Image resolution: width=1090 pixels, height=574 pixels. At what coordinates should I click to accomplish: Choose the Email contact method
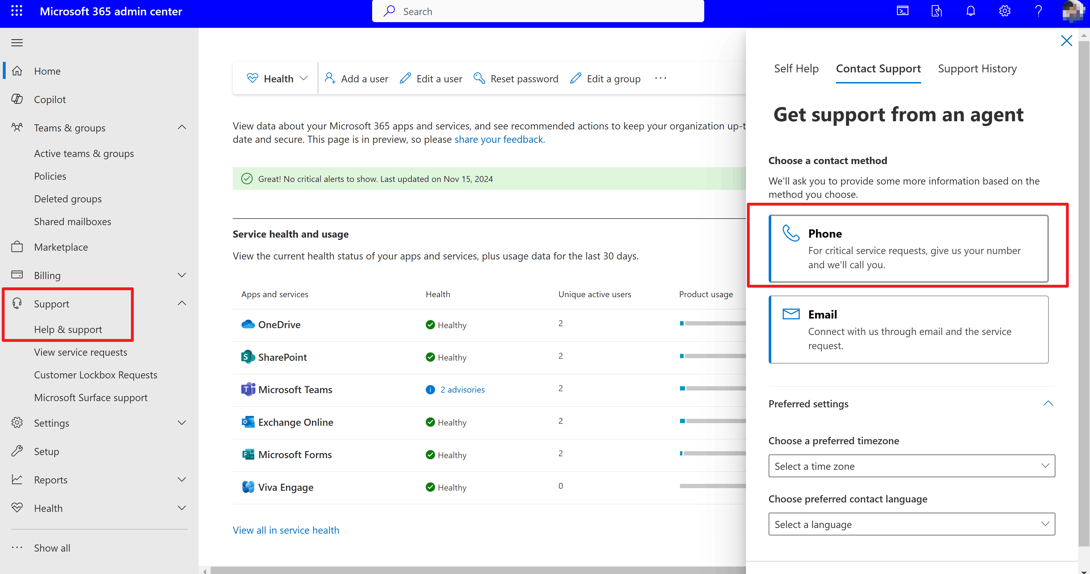(x=908, y=329)
